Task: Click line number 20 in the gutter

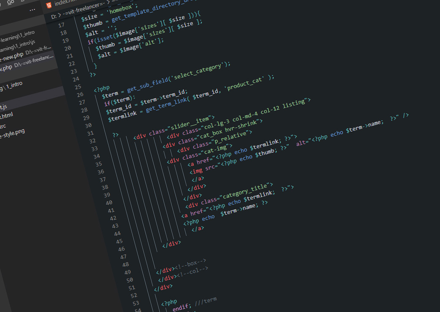Action: pos(68,48)
